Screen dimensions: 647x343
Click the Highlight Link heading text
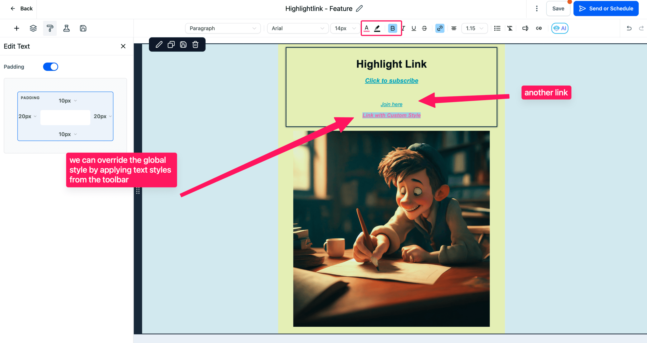tap(391, 64)
